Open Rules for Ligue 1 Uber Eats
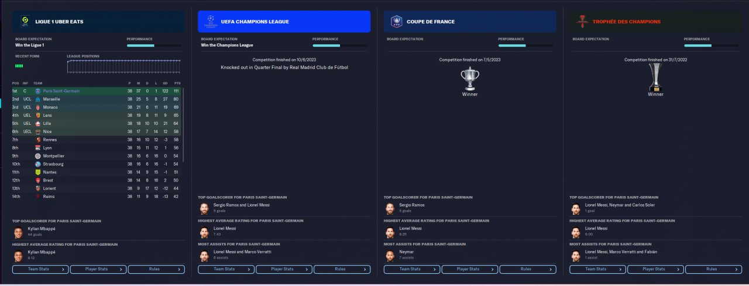749x286 pixels. 156,269
